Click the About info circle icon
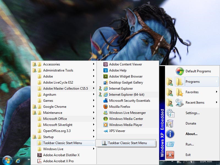 coord(170,134)
